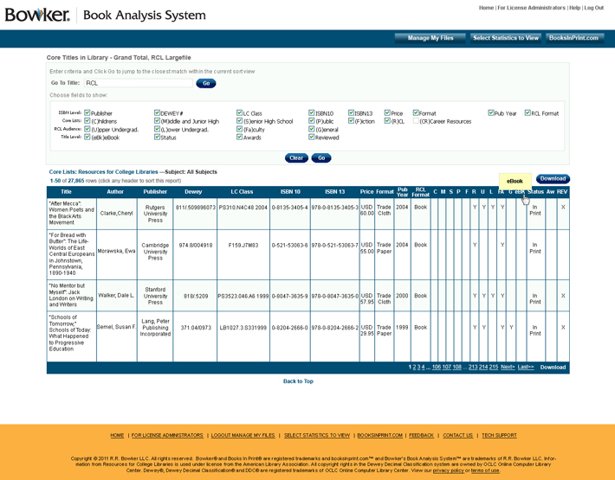The height and width of the screenshot is (480, 615).
Task: Sort by REV column header
Action: 562,192
